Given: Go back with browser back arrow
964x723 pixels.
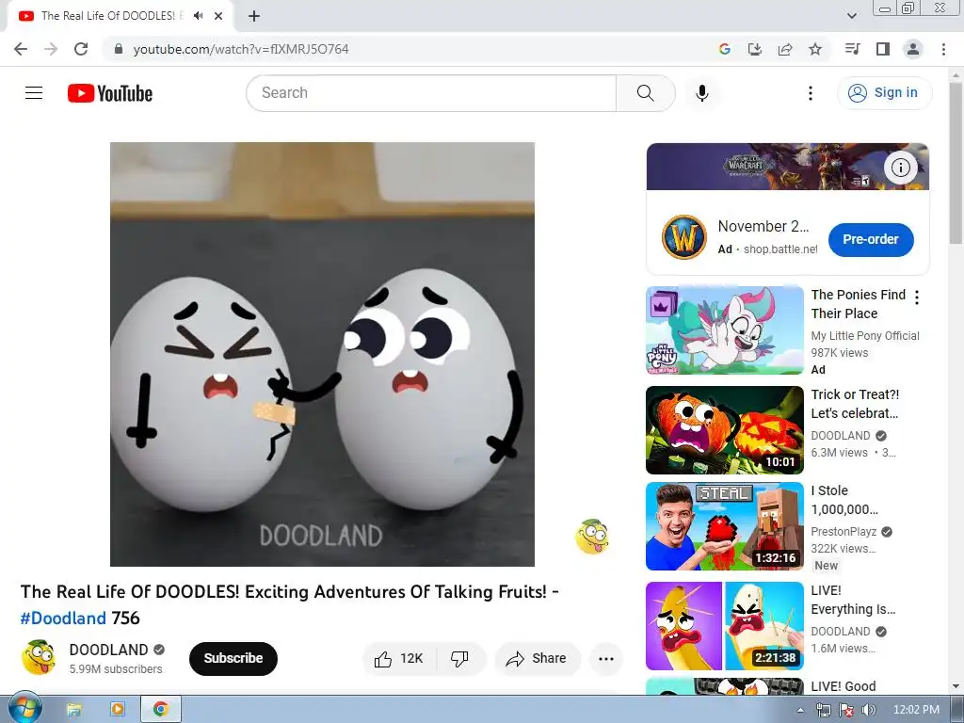Looking at the screenshot, I should coord(21,49).
